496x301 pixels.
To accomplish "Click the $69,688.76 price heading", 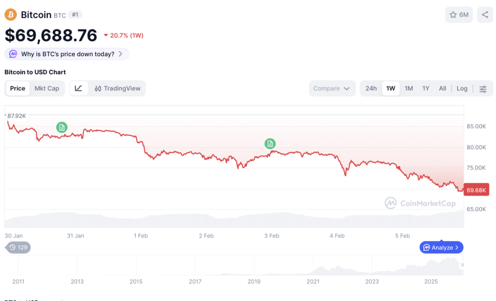I will click(x=51, y=35).
